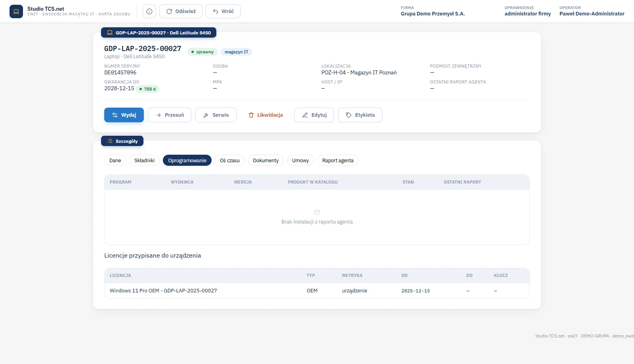This screenshot has width=634, height=364.
Task: Click the WYDAWCA column header
Action: (182, 182)
